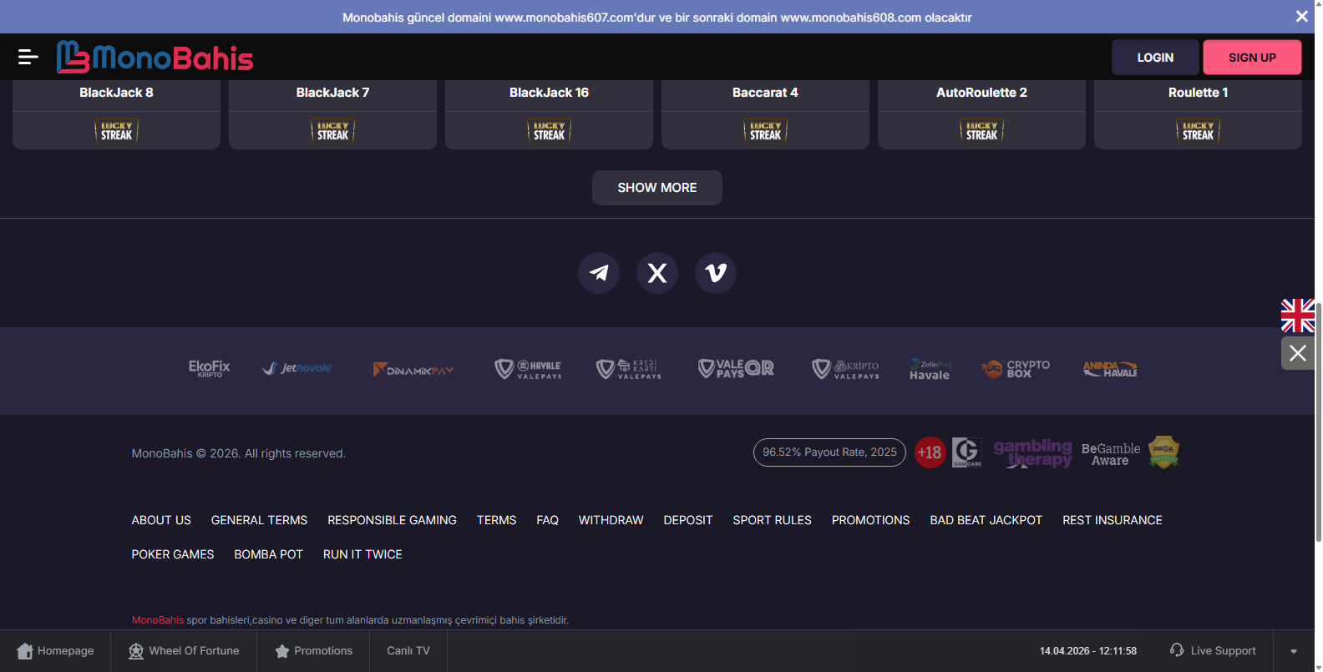This screenshot has width=1323, height=672.
Task: Open the Vimeo social icon
Action: [716, 273]
